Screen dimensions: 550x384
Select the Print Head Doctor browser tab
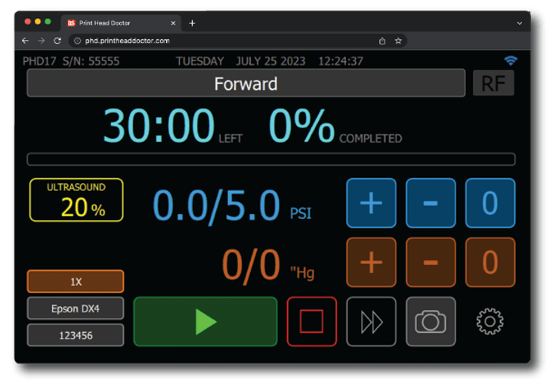click(x=121, y=23)
